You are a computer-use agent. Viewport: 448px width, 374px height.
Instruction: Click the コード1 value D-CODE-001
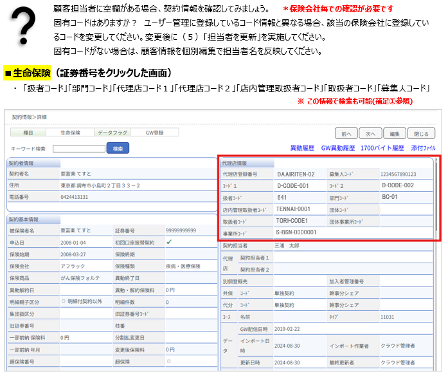coord(293,185)
